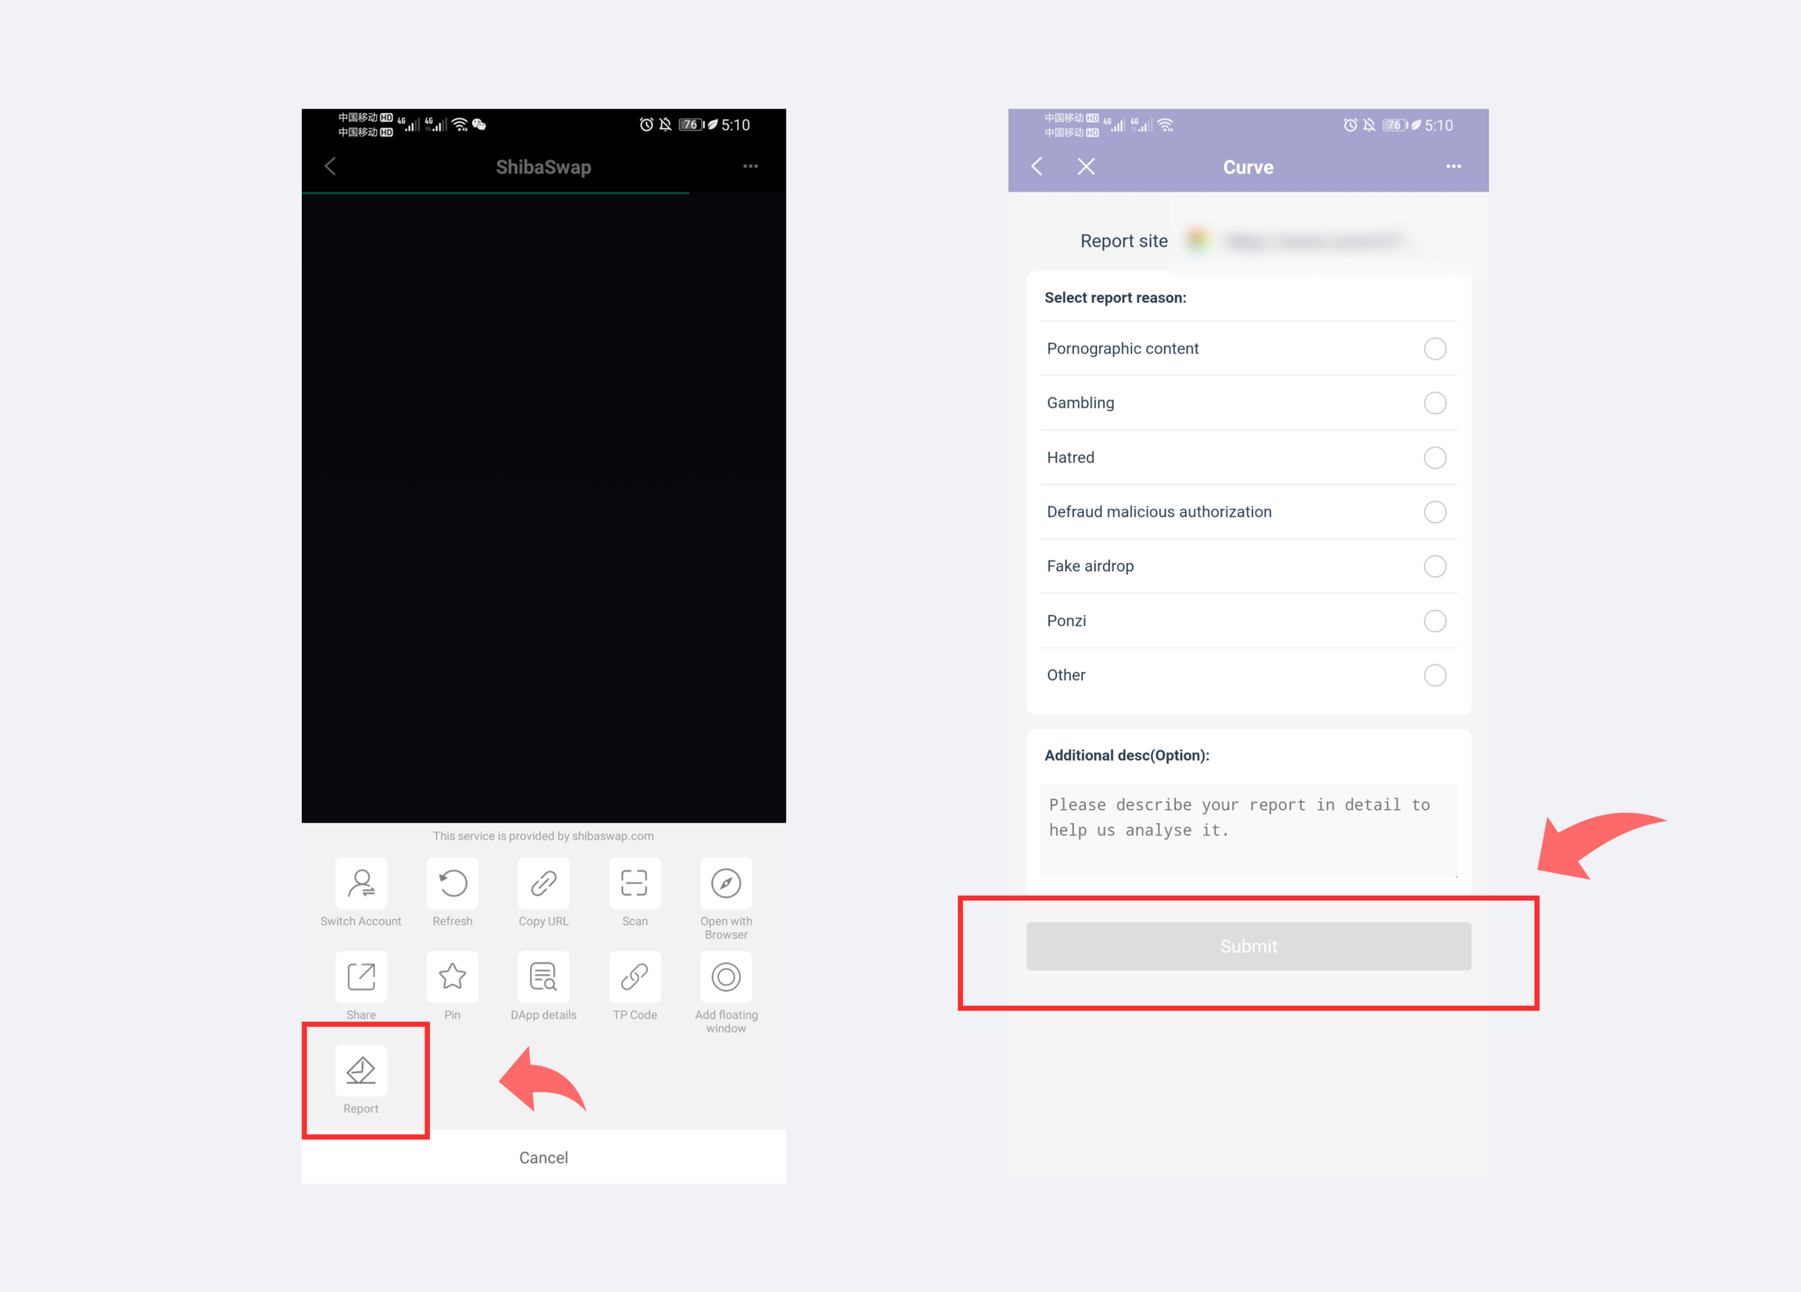The height and width of the screenshot is (1292, 1801).
Task: Select the Pornographic content radio button
Action: pos(1434,349)
